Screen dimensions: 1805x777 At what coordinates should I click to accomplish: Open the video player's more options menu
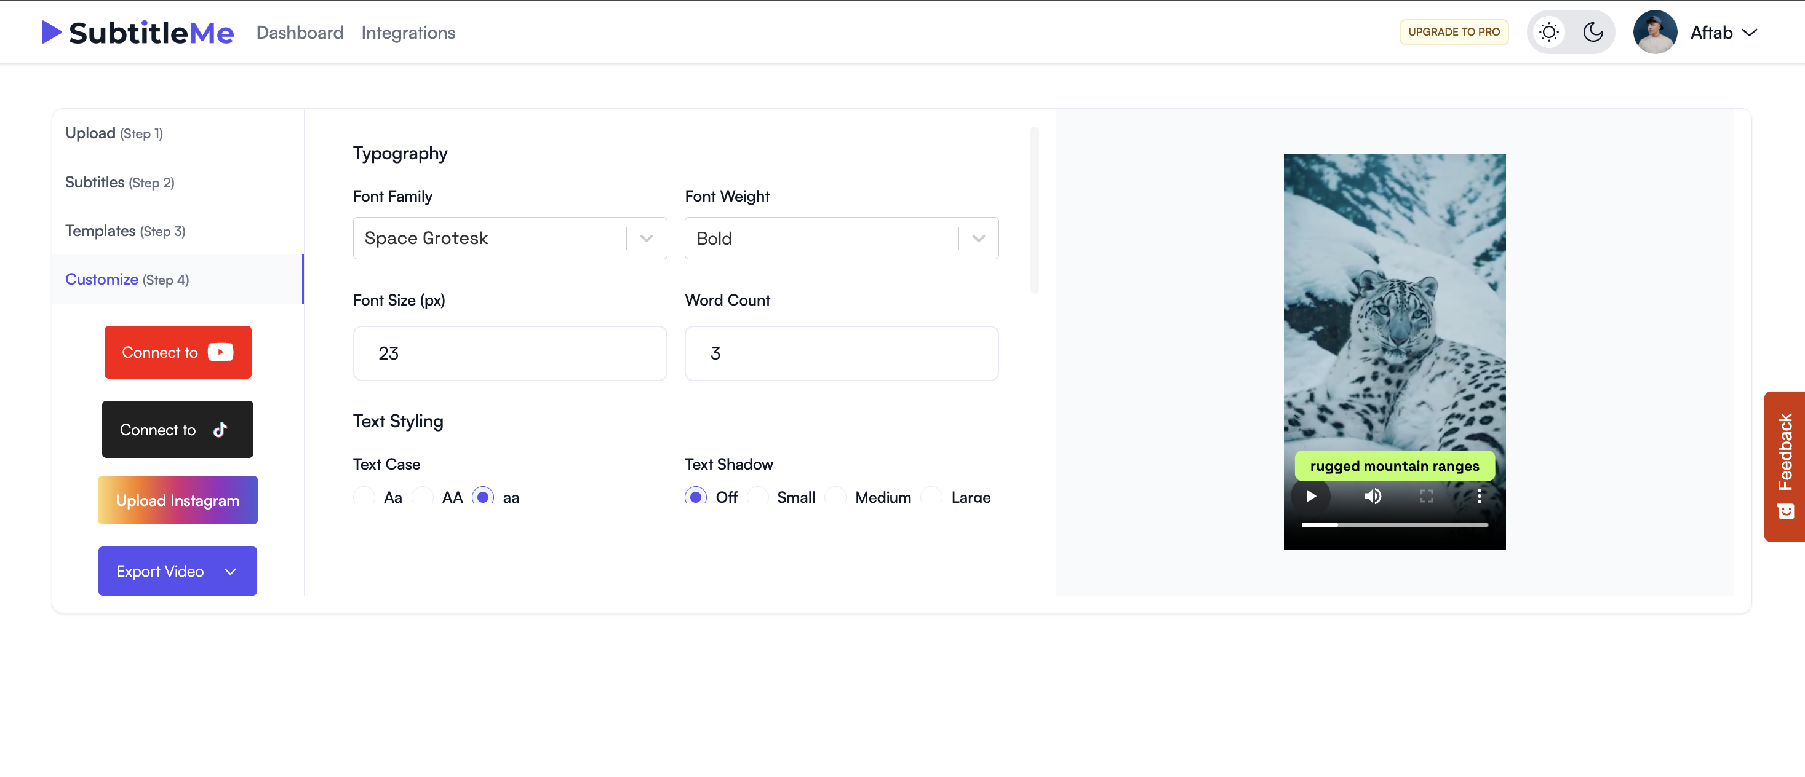click(x=1480, y=496)
